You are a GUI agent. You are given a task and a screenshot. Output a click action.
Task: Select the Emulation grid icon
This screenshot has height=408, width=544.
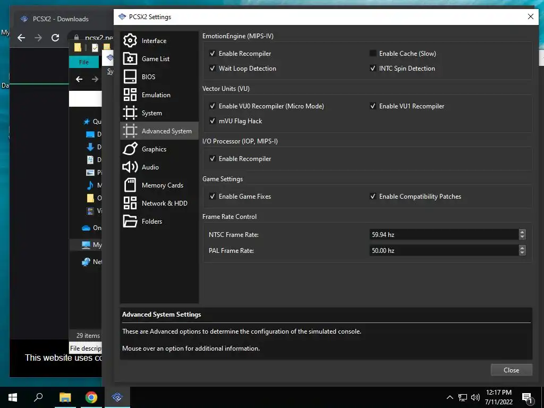point(130,95)
